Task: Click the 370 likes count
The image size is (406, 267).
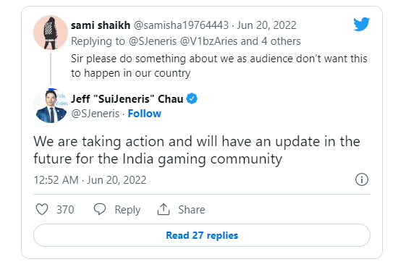Action: point(65,210)
